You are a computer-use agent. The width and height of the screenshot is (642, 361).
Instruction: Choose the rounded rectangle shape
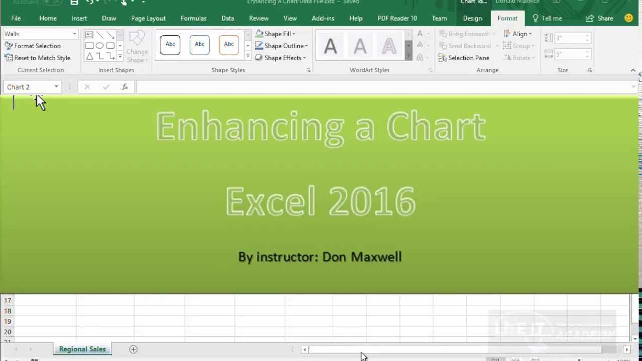click(x=110, y=46)
